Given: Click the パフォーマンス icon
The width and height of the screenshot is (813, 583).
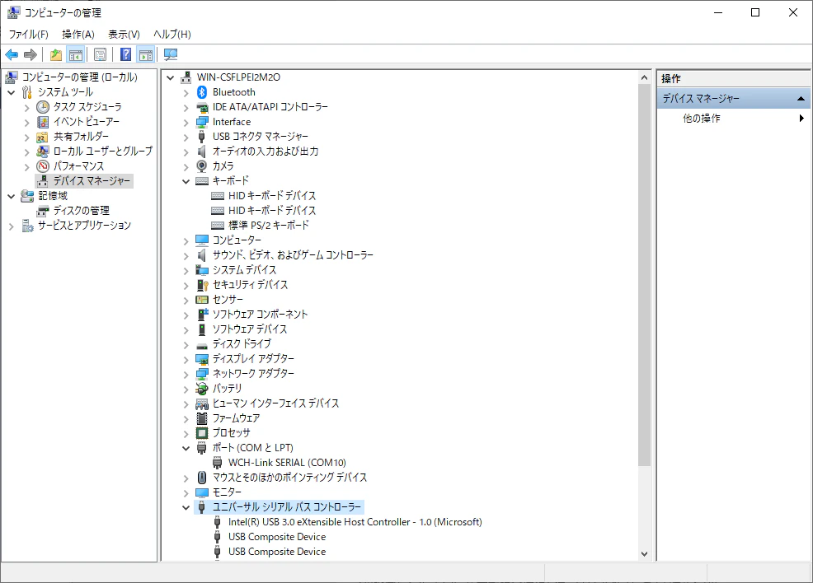Looking at the screenshot, I should [x=43, y=166].
